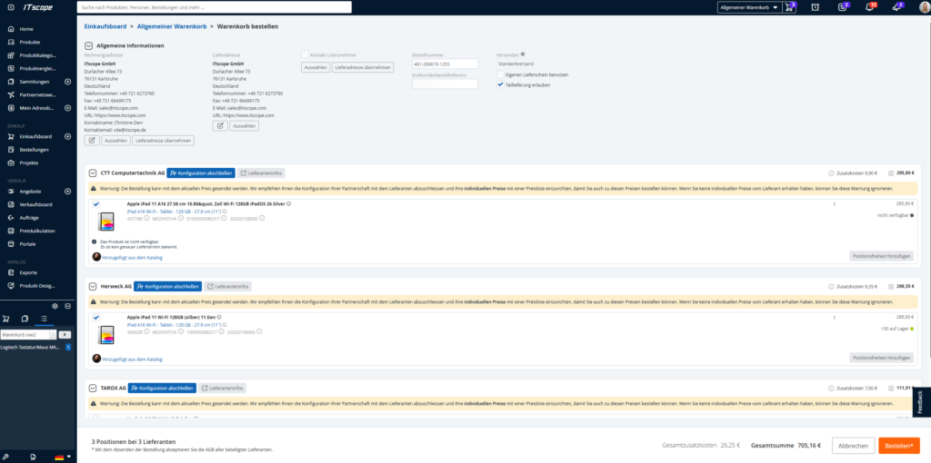The height and width of the screenshot is (463, 931).
Task: Open Bestellungen in sidebar
Action: pos(34,150)
